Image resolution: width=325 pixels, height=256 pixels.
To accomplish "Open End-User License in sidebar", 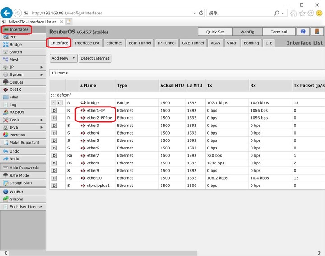I will point(23,207).
